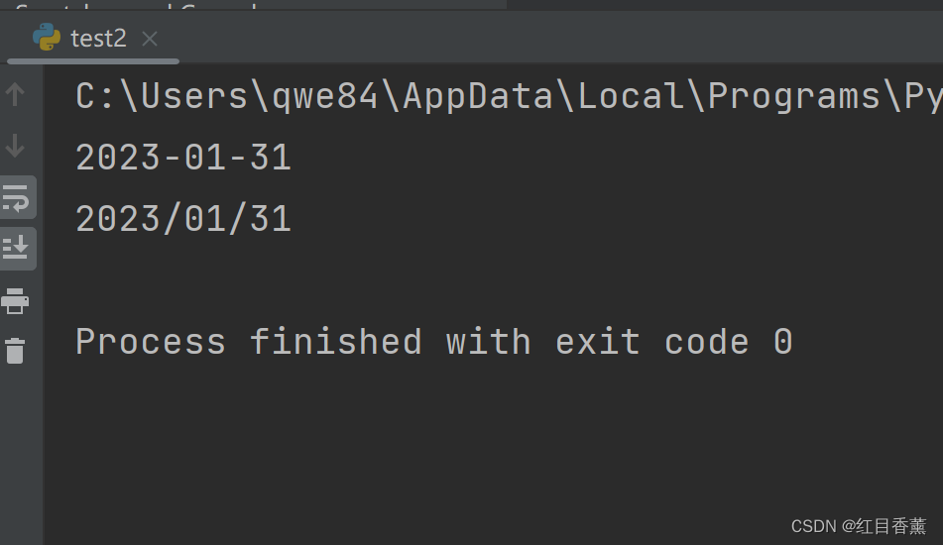Click the 2023-01-31 output line
Viewport: 943px width, 545px height.
pyautogui.click(x=183, y=158)
